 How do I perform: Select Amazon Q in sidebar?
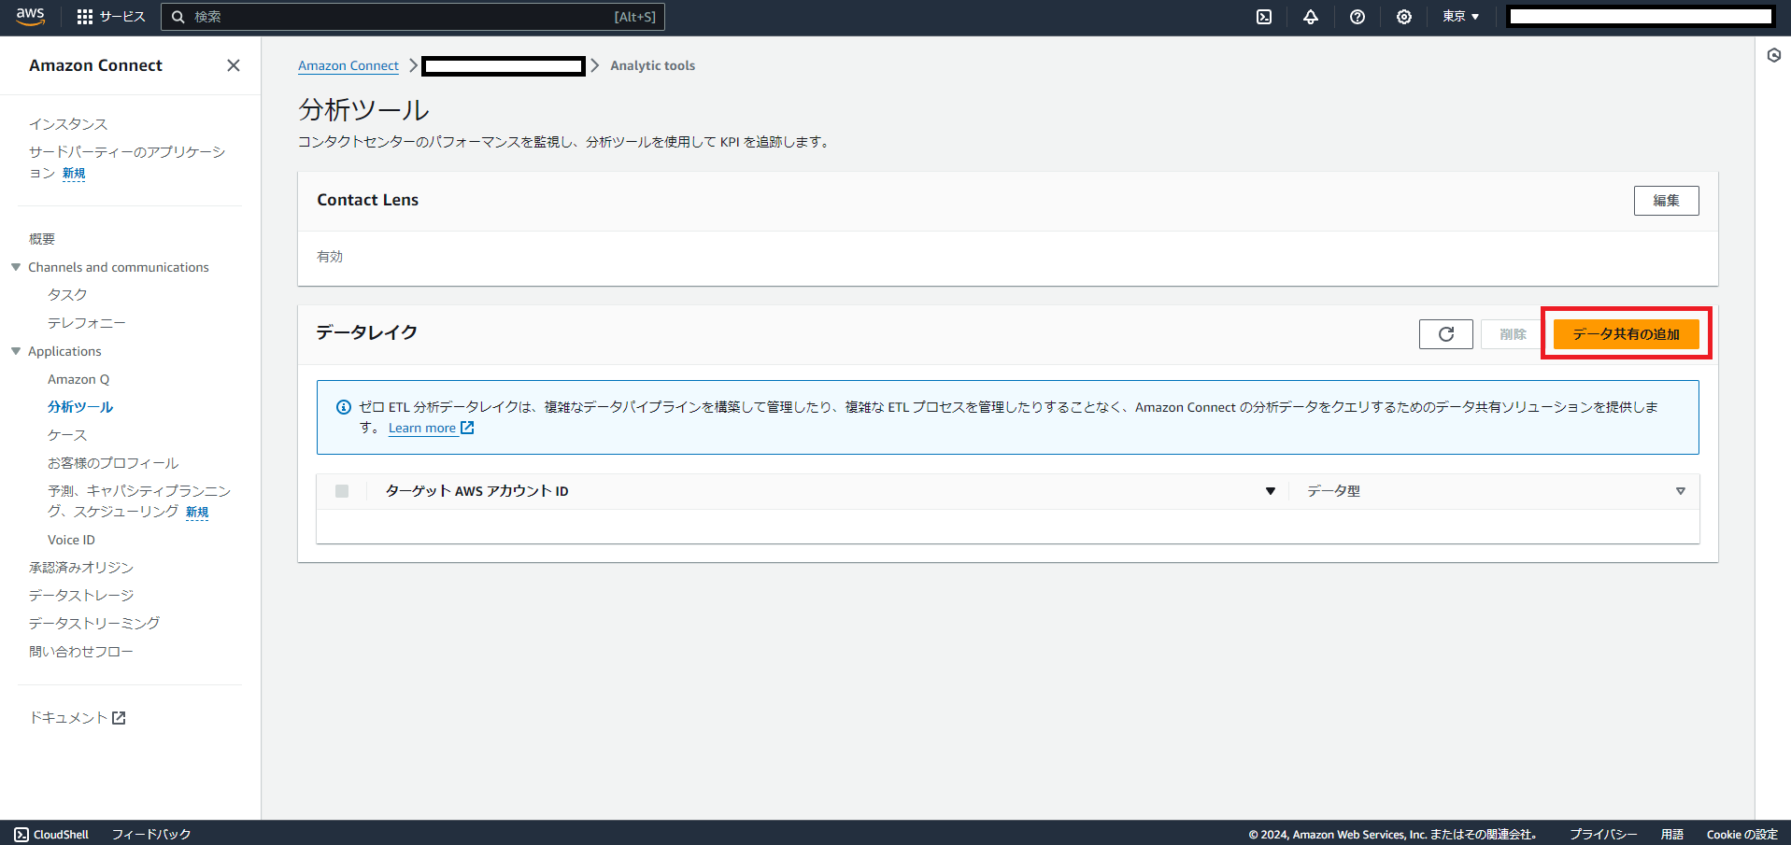[x=78, y=379]
